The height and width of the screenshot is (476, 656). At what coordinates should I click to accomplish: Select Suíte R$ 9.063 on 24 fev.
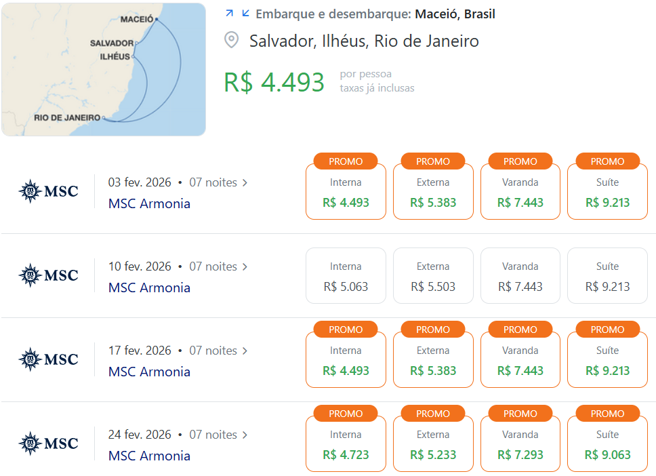(607, 443)
